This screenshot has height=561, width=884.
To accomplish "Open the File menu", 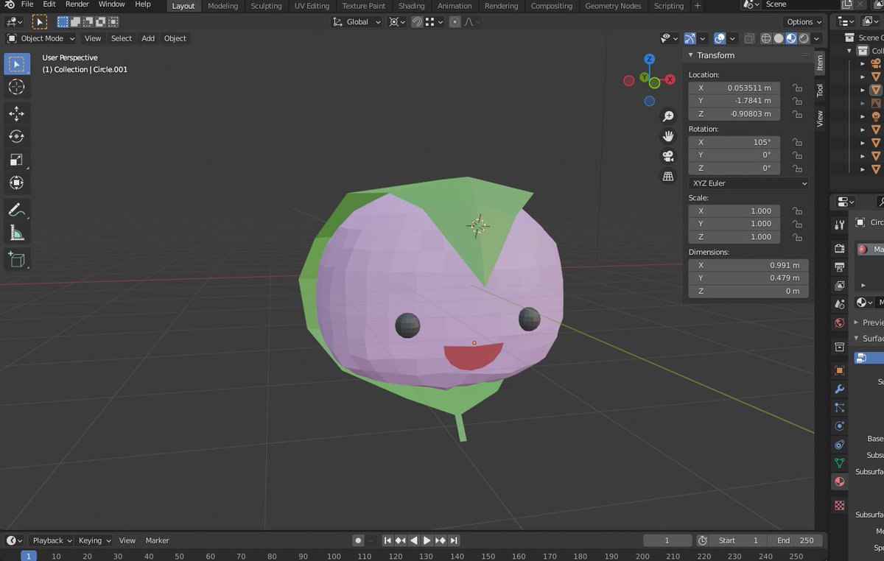I will tap(27, 4).
